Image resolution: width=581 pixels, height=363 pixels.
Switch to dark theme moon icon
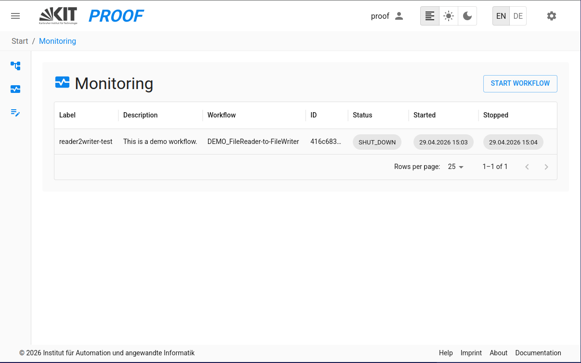point(467,16)
